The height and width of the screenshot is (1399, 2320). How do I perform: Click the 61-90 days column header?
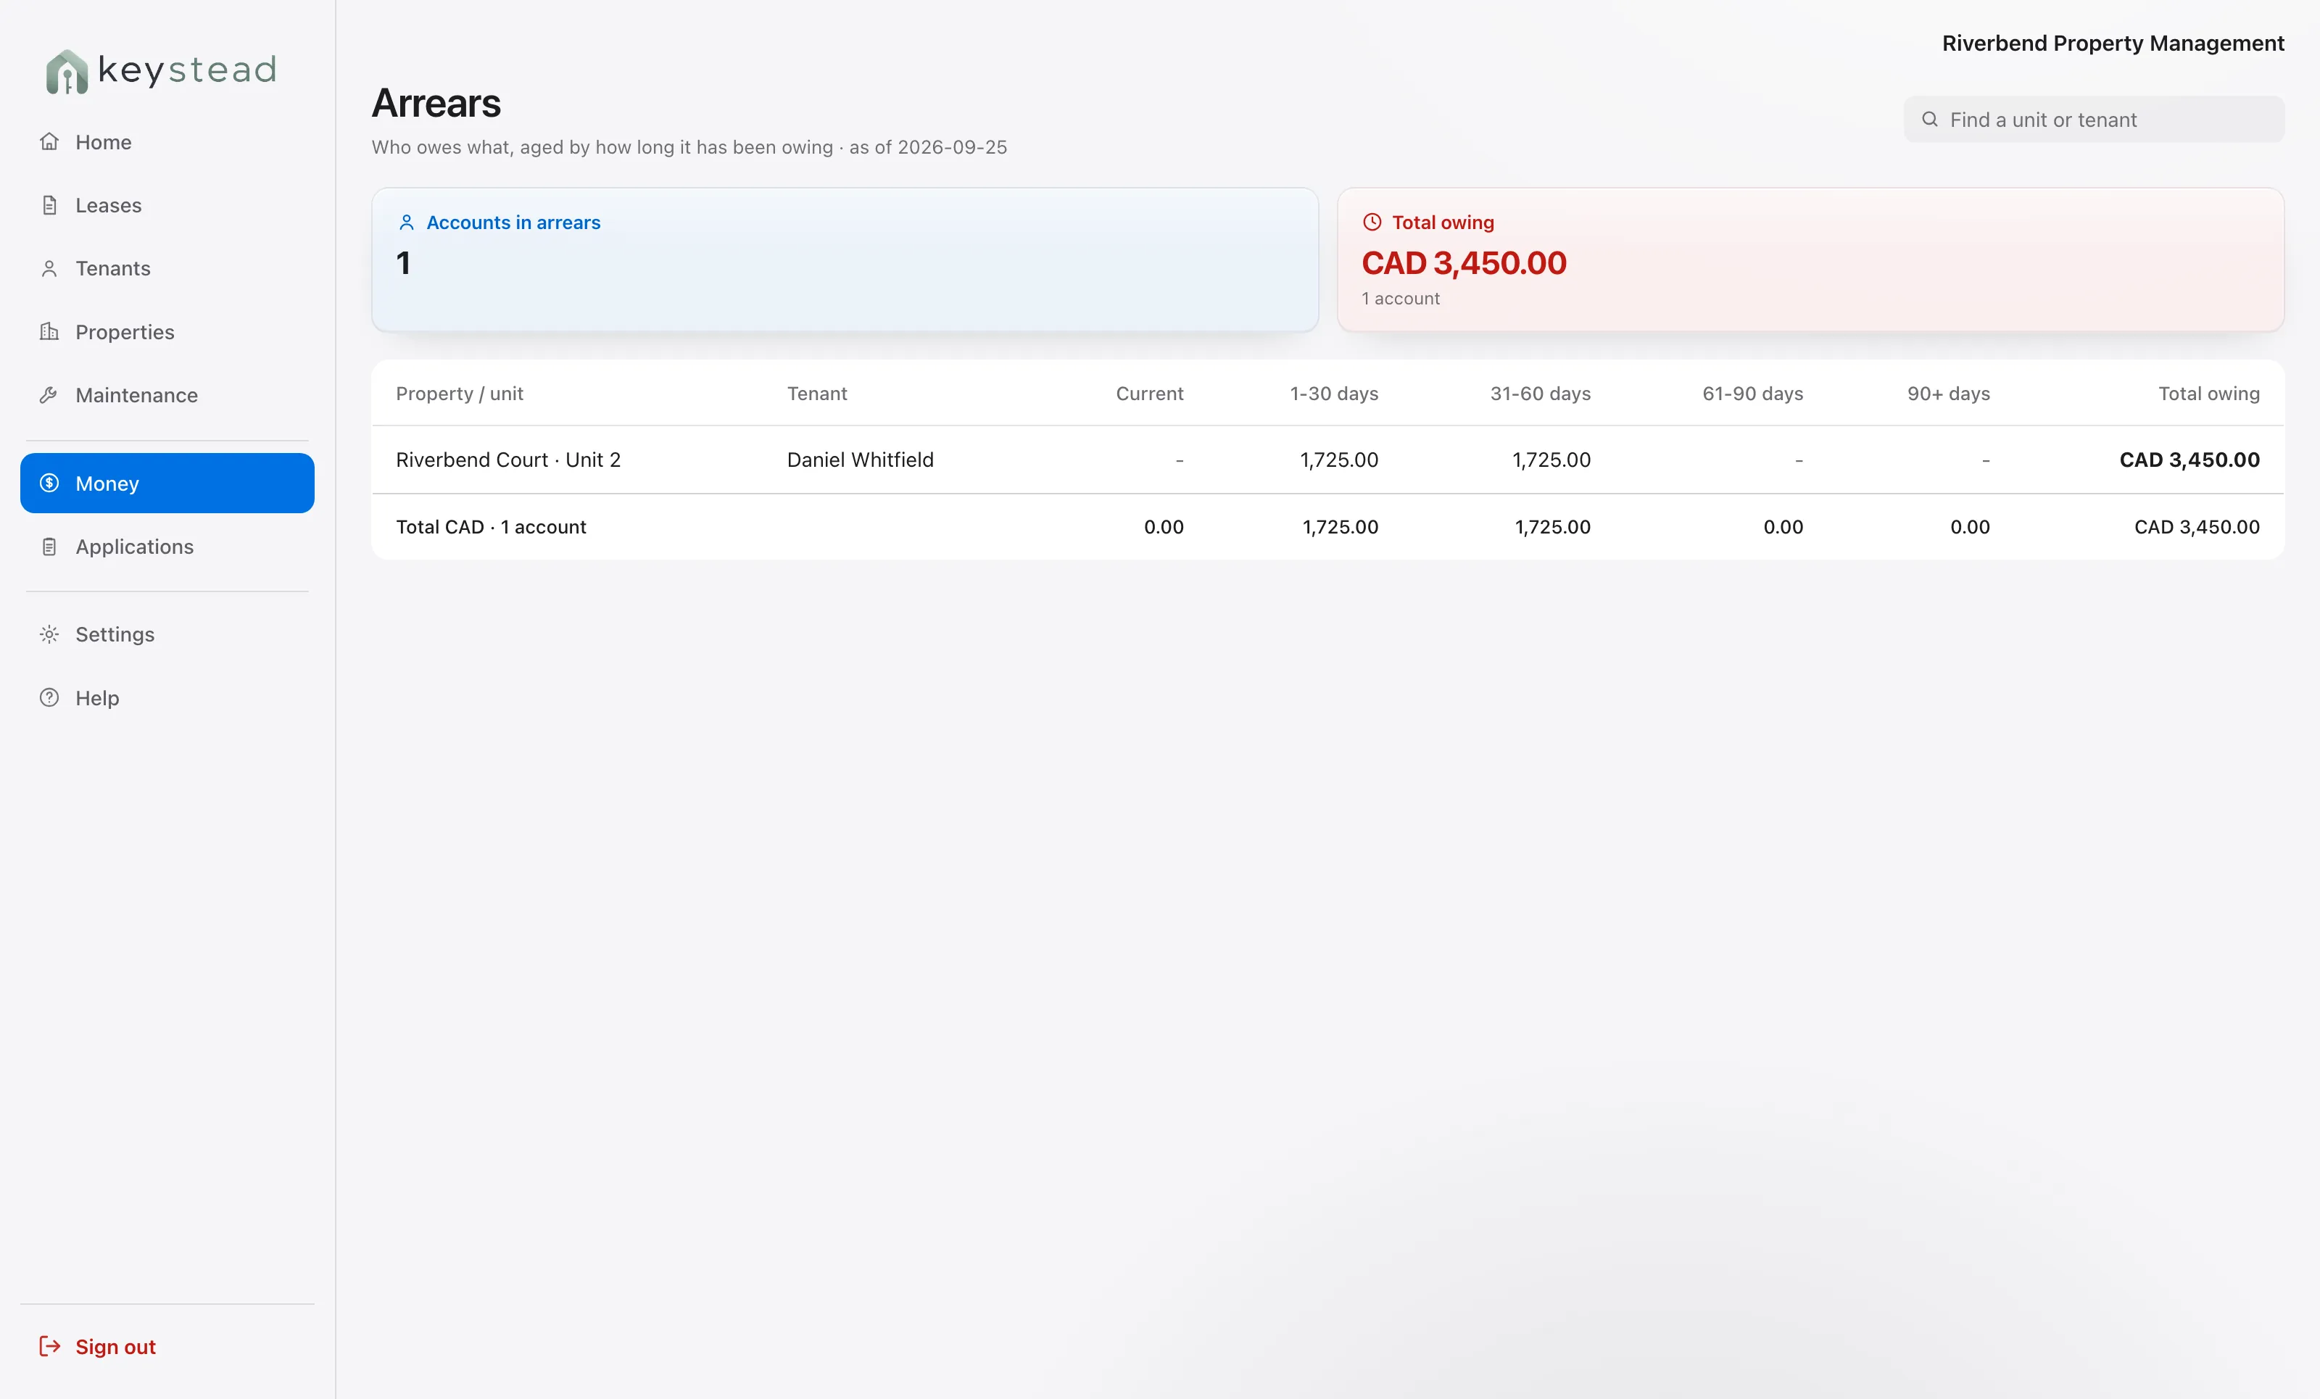pyautogui.click(x=1752, y=394)
